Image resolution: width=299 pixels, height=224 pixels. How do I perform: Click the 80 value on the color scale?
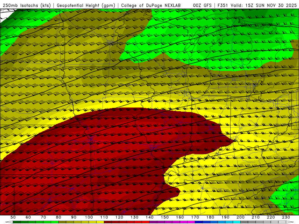(x=59, y=217)
